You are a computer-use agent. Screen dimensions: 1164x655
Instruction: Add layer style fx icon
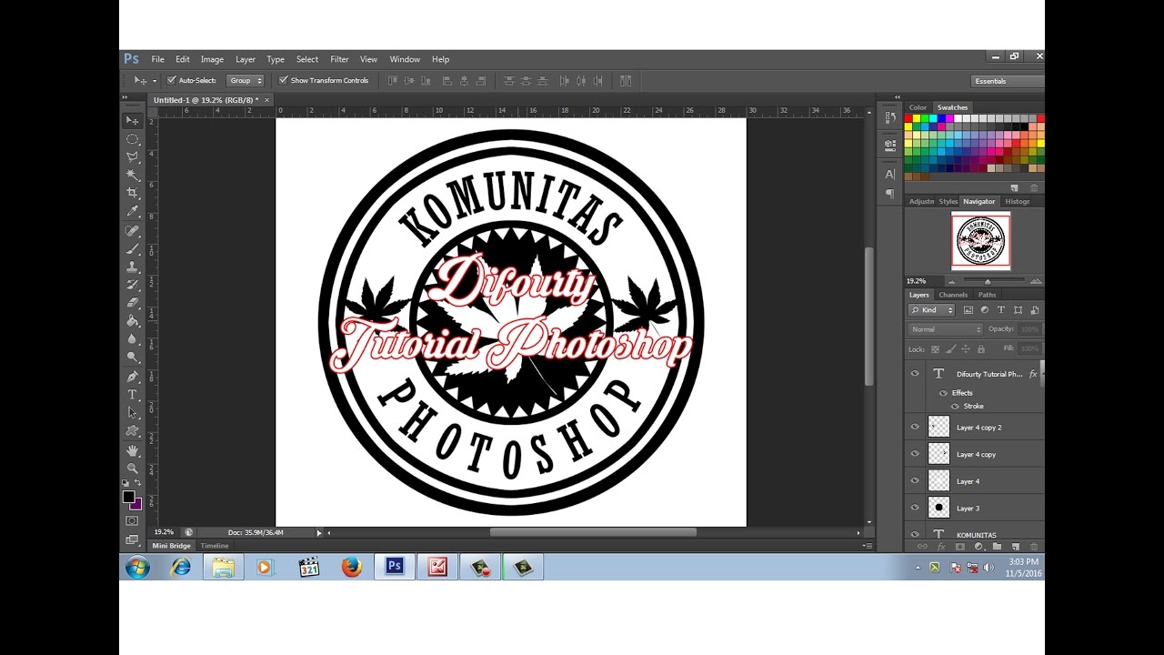941,546
